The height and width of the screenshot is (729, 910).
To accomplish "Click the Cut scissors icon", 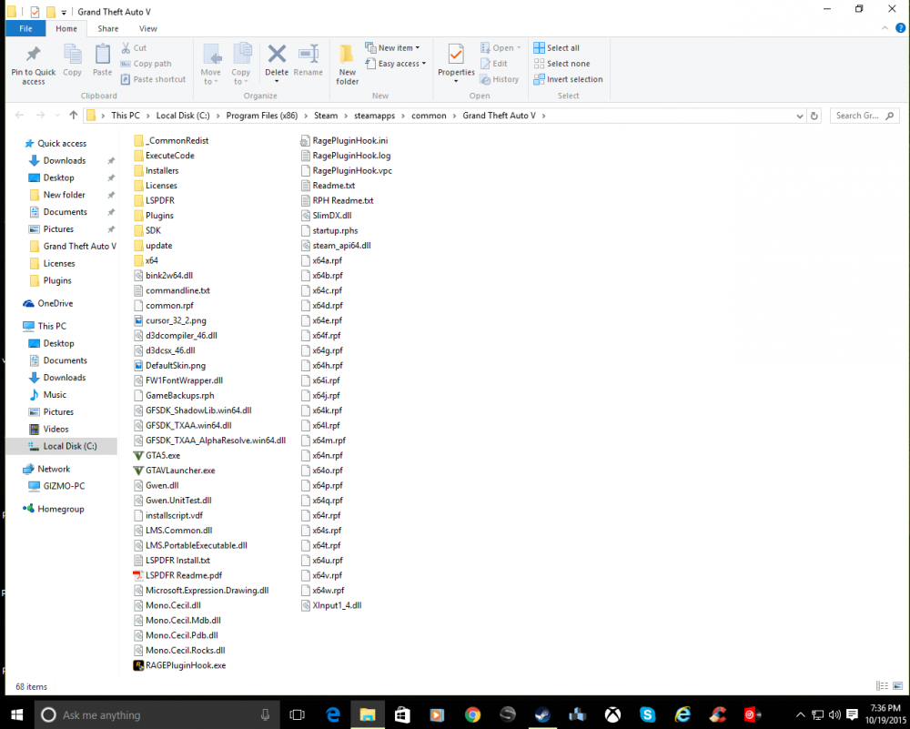I will (126, 47).
